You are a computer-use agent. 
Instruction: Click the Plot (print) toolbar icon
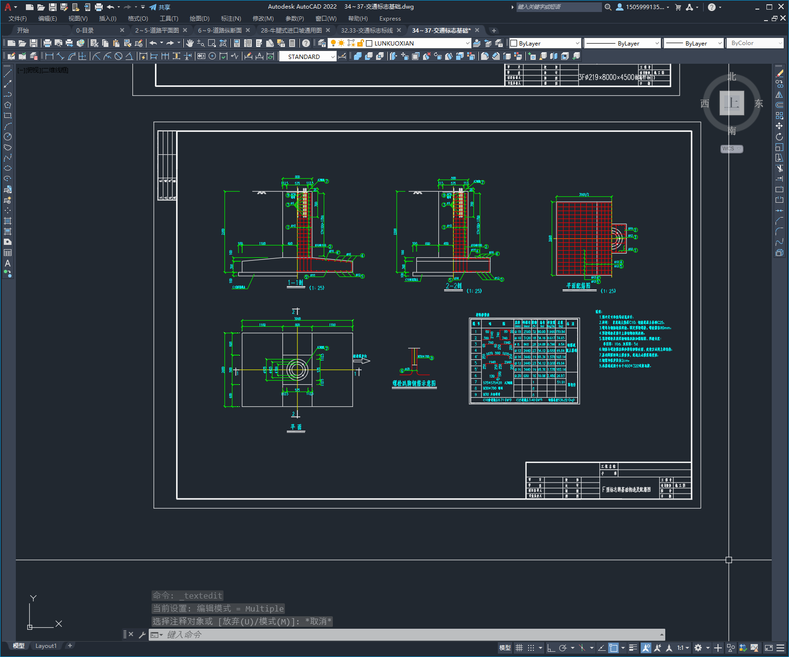coord(47,43)
